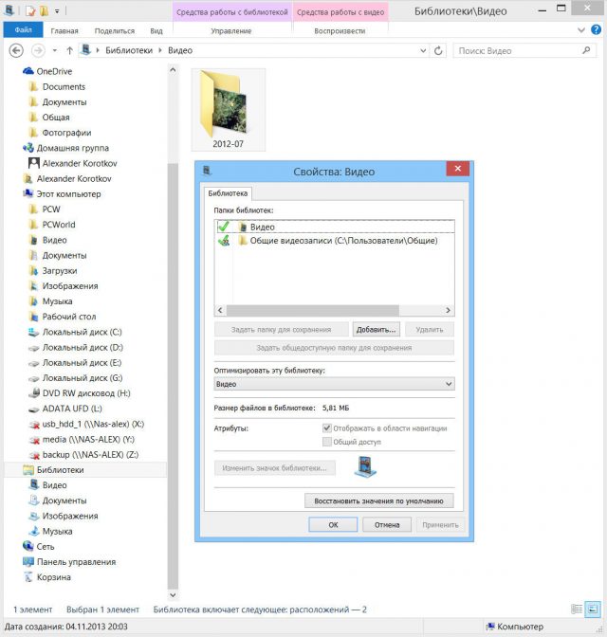This screenshot has height=637, width=607.
Task: Switch to large icons view in status bar
Action: tap(594, 609)
